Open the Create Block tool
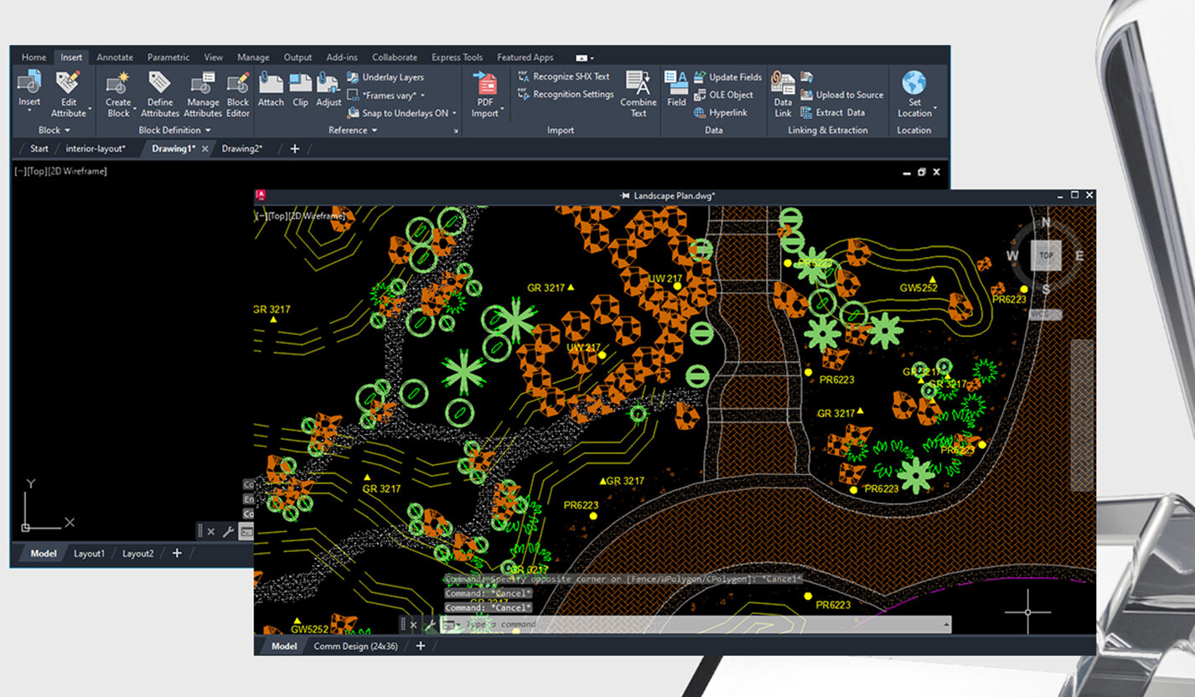This screenshot has width=1195, height=697. [x=118, y=84]
